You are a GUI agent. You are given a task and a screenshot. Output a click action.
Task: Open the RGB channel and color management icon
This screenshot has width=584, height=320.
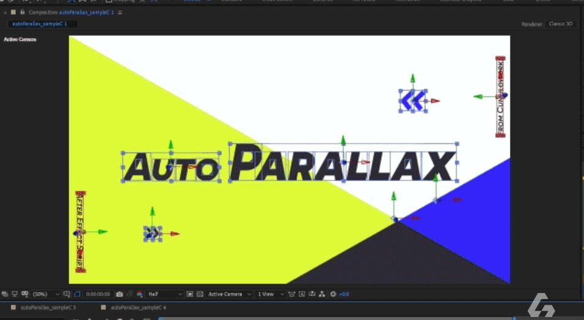point(140,294)
